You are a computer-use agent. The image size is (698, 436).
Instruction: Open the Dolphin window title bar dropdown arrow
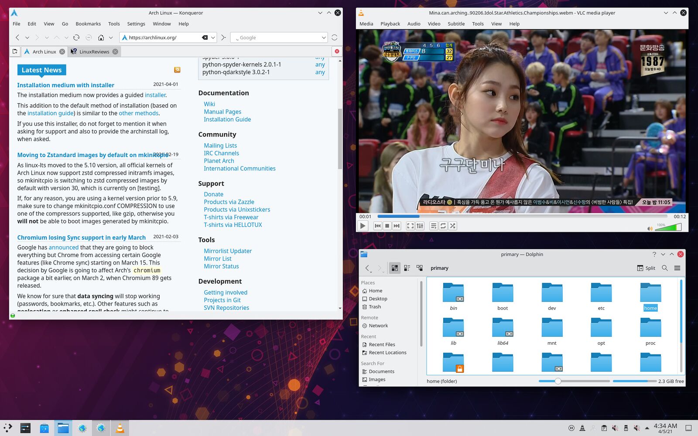[663, 254]
